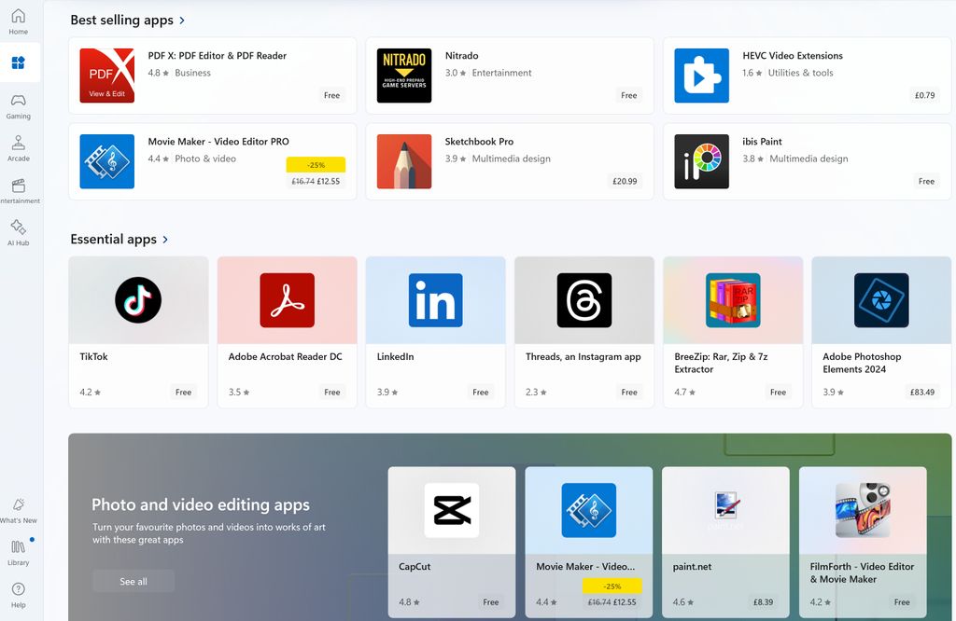Expand the Best selling apps section
Image resolution: width=956 pixels, height=621 pixels.
pyautogui.click(x=128, y=20)
